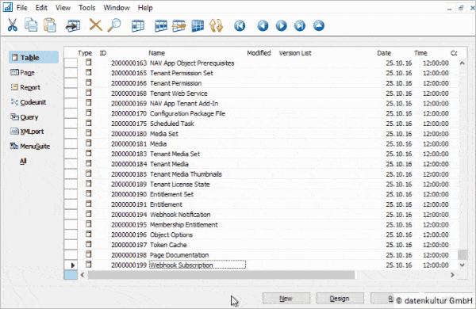This screenshot has width=476, height=309.
Task: Click the Paste clipboard icon
Action: click(x=50, y=25)
